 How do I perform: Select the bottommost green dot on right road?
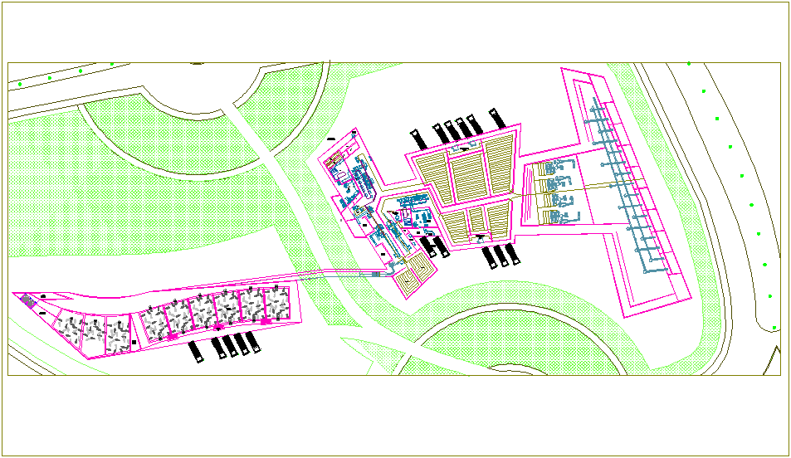(x=774, y=328)
